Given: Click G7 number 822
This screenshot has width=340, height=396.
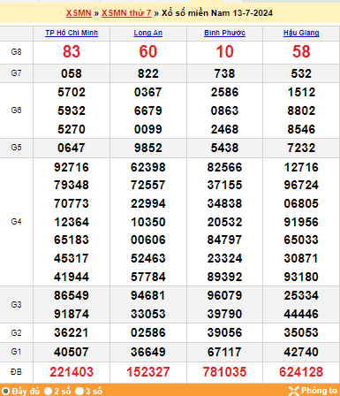Looking at the screenshot, I should pyautogui.click(x=148, y=73).
